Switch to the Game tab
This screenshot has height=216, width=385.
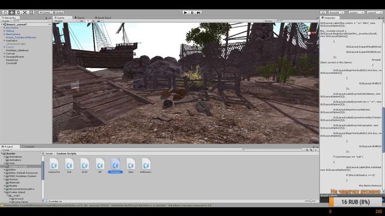coord(79,18)
